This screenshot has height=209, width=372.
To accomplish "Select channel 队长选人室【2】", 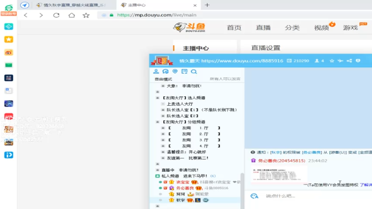I will pyautogui.click(x=182, y=116).
